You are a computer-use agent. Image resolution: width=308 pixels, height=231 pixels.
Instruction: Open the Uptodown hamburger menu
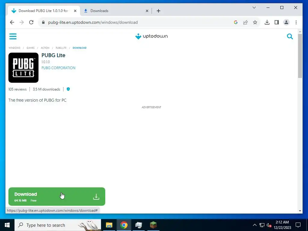pos(13,36)
